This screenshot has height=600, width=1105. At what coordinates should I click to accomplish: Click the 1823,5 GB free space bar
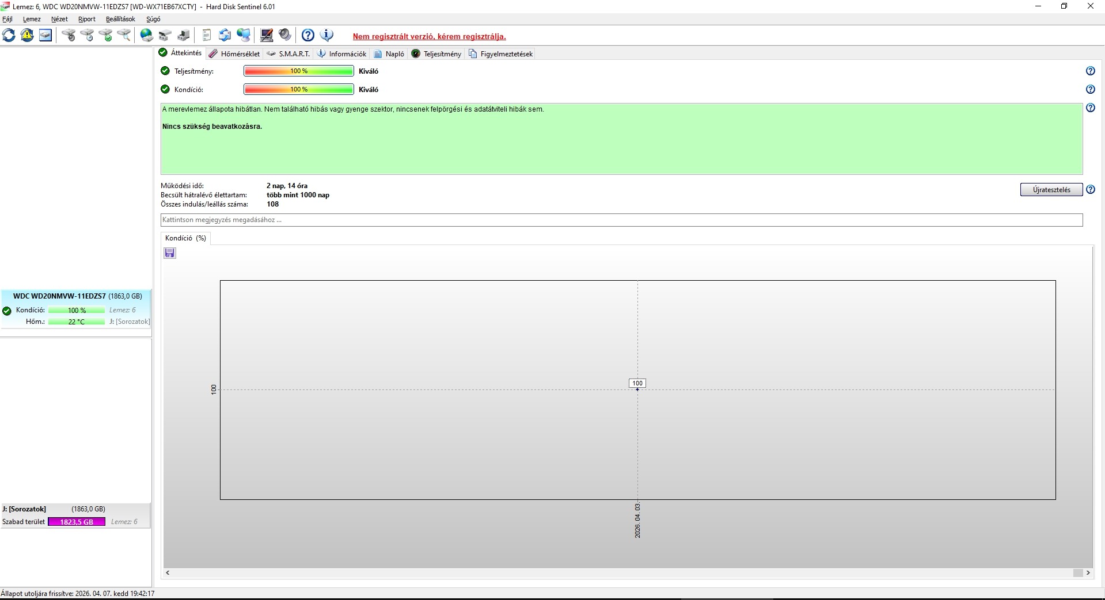coord(77,522)
